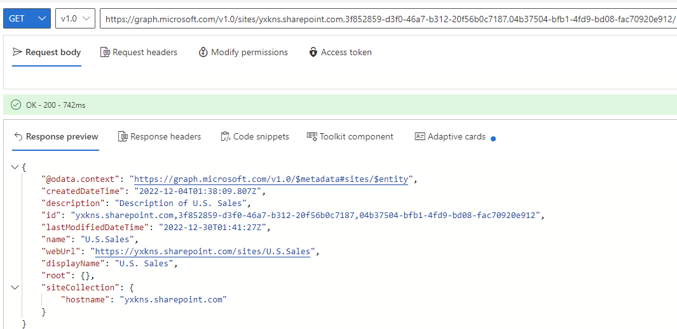Screen dimensions: 677x329
Task: Collapse the siteCollection JSON node
Action: pos(15,287)
